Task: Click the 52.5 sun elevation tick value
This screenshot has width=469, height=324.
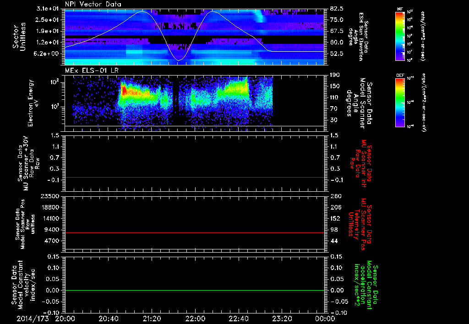Action: [x=337, y=54]
